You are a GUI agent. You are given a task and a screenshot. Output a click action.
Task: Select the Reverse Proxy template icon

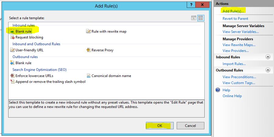coord(88,50)
